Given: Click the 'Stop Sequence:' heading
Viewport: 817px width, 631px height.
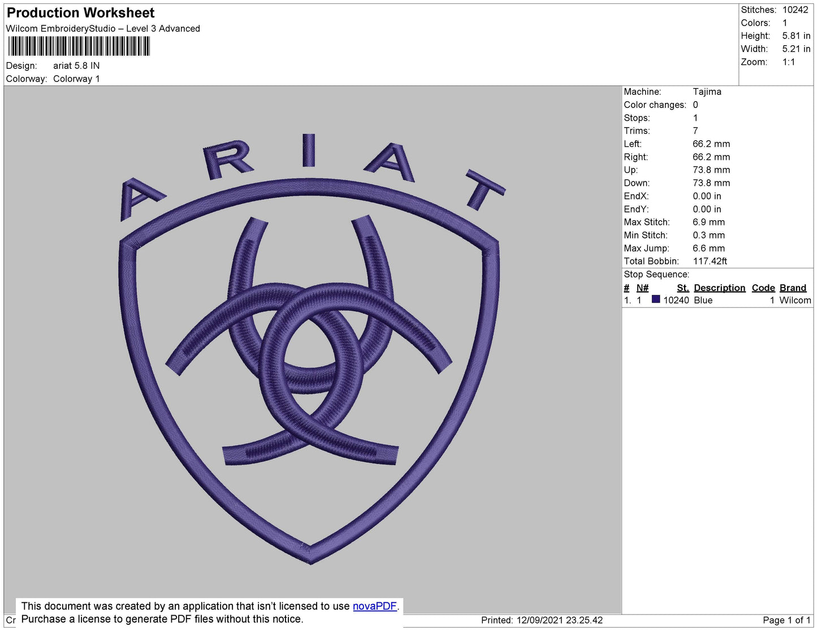Looking at the screenshot, I should point(656,274).
